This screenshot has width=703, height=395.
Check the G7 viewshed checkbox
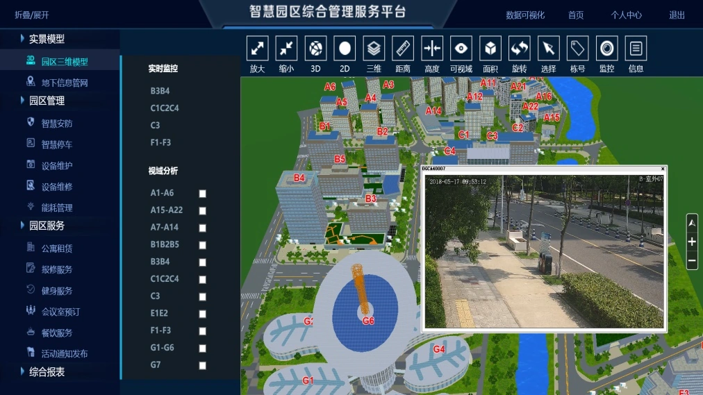coord(203,365)
